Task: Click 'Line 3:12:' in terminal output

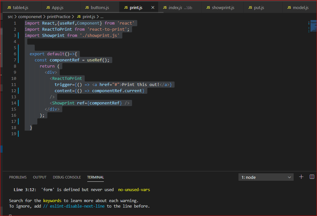Action: 25,189
